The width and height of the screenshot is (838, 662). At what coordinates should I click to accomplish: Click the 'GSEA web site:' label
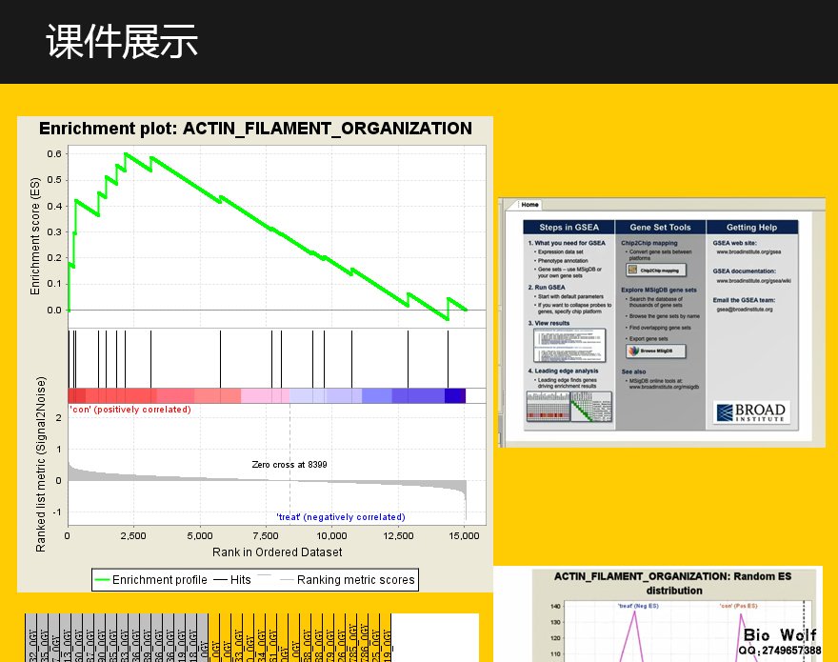pyautogui.click(x=734, y=243)
